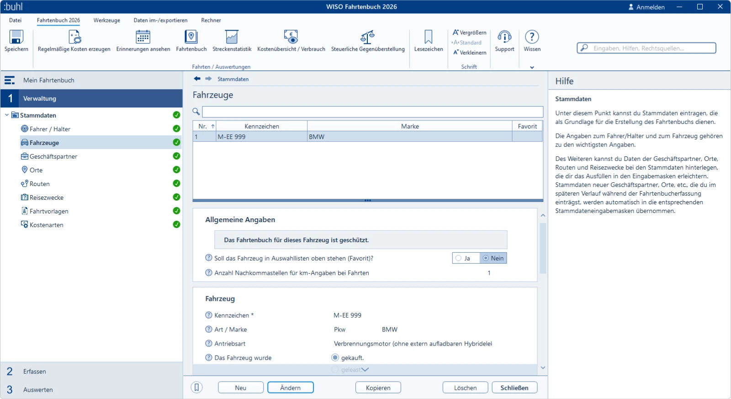Select Fahrzeuge in the tree
This screenshot has width=731, height=399.
[101, 143]
